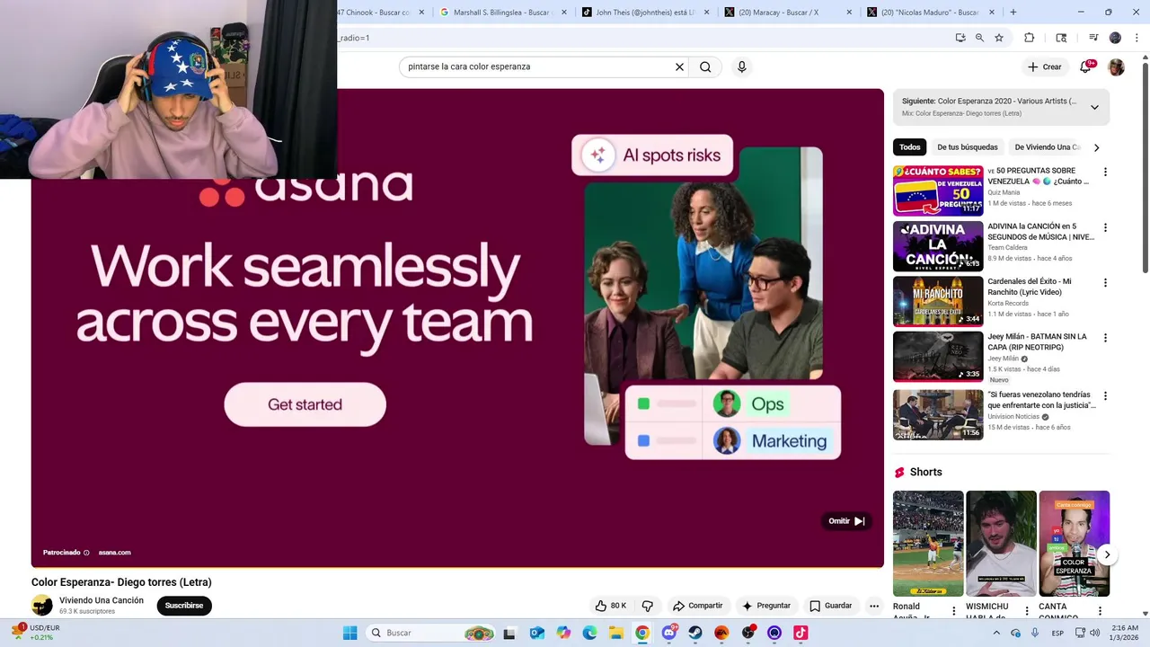Open the asana.com sponsor link

point(114,553)
